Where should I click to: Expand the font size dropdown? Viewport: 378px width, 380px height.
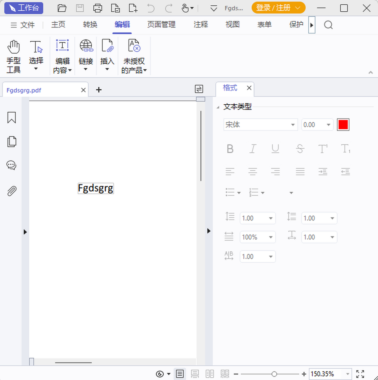328,125
